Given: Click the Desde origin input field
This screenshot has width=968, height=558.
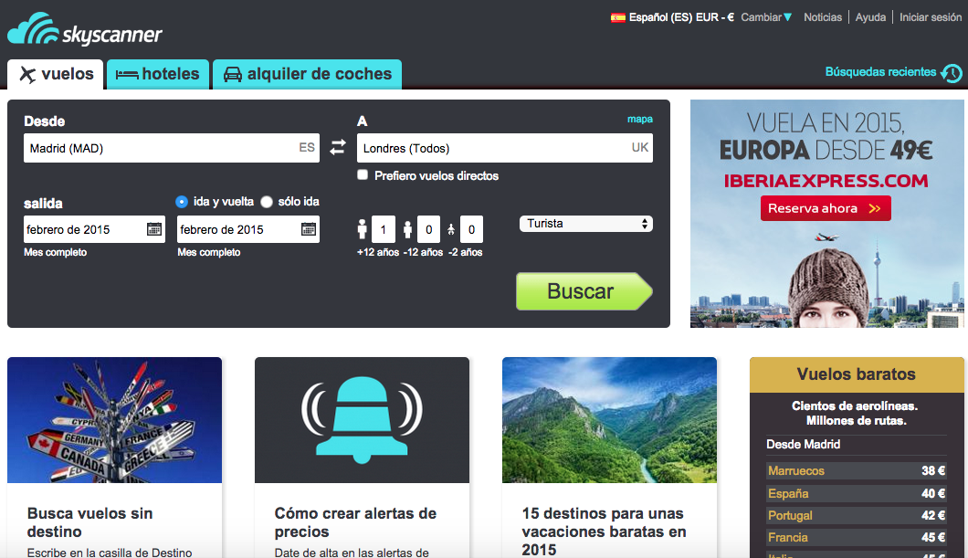Looking at the screenshot, I should (137, 147).
